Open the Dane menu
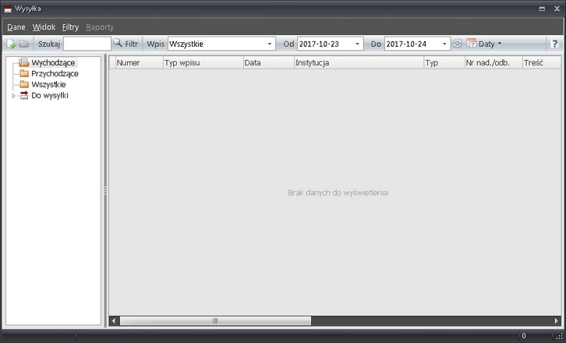566x343 pixels. pos(16,27)
